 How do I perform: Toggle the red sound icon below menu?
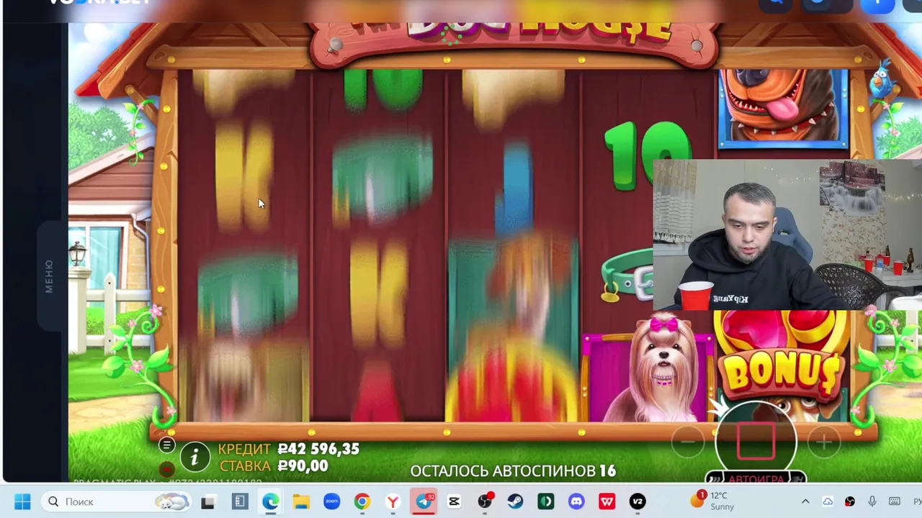(166, 470)
